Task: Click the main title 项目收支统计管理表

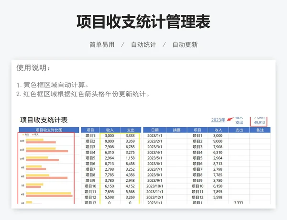Action: (x=143, y=22)
